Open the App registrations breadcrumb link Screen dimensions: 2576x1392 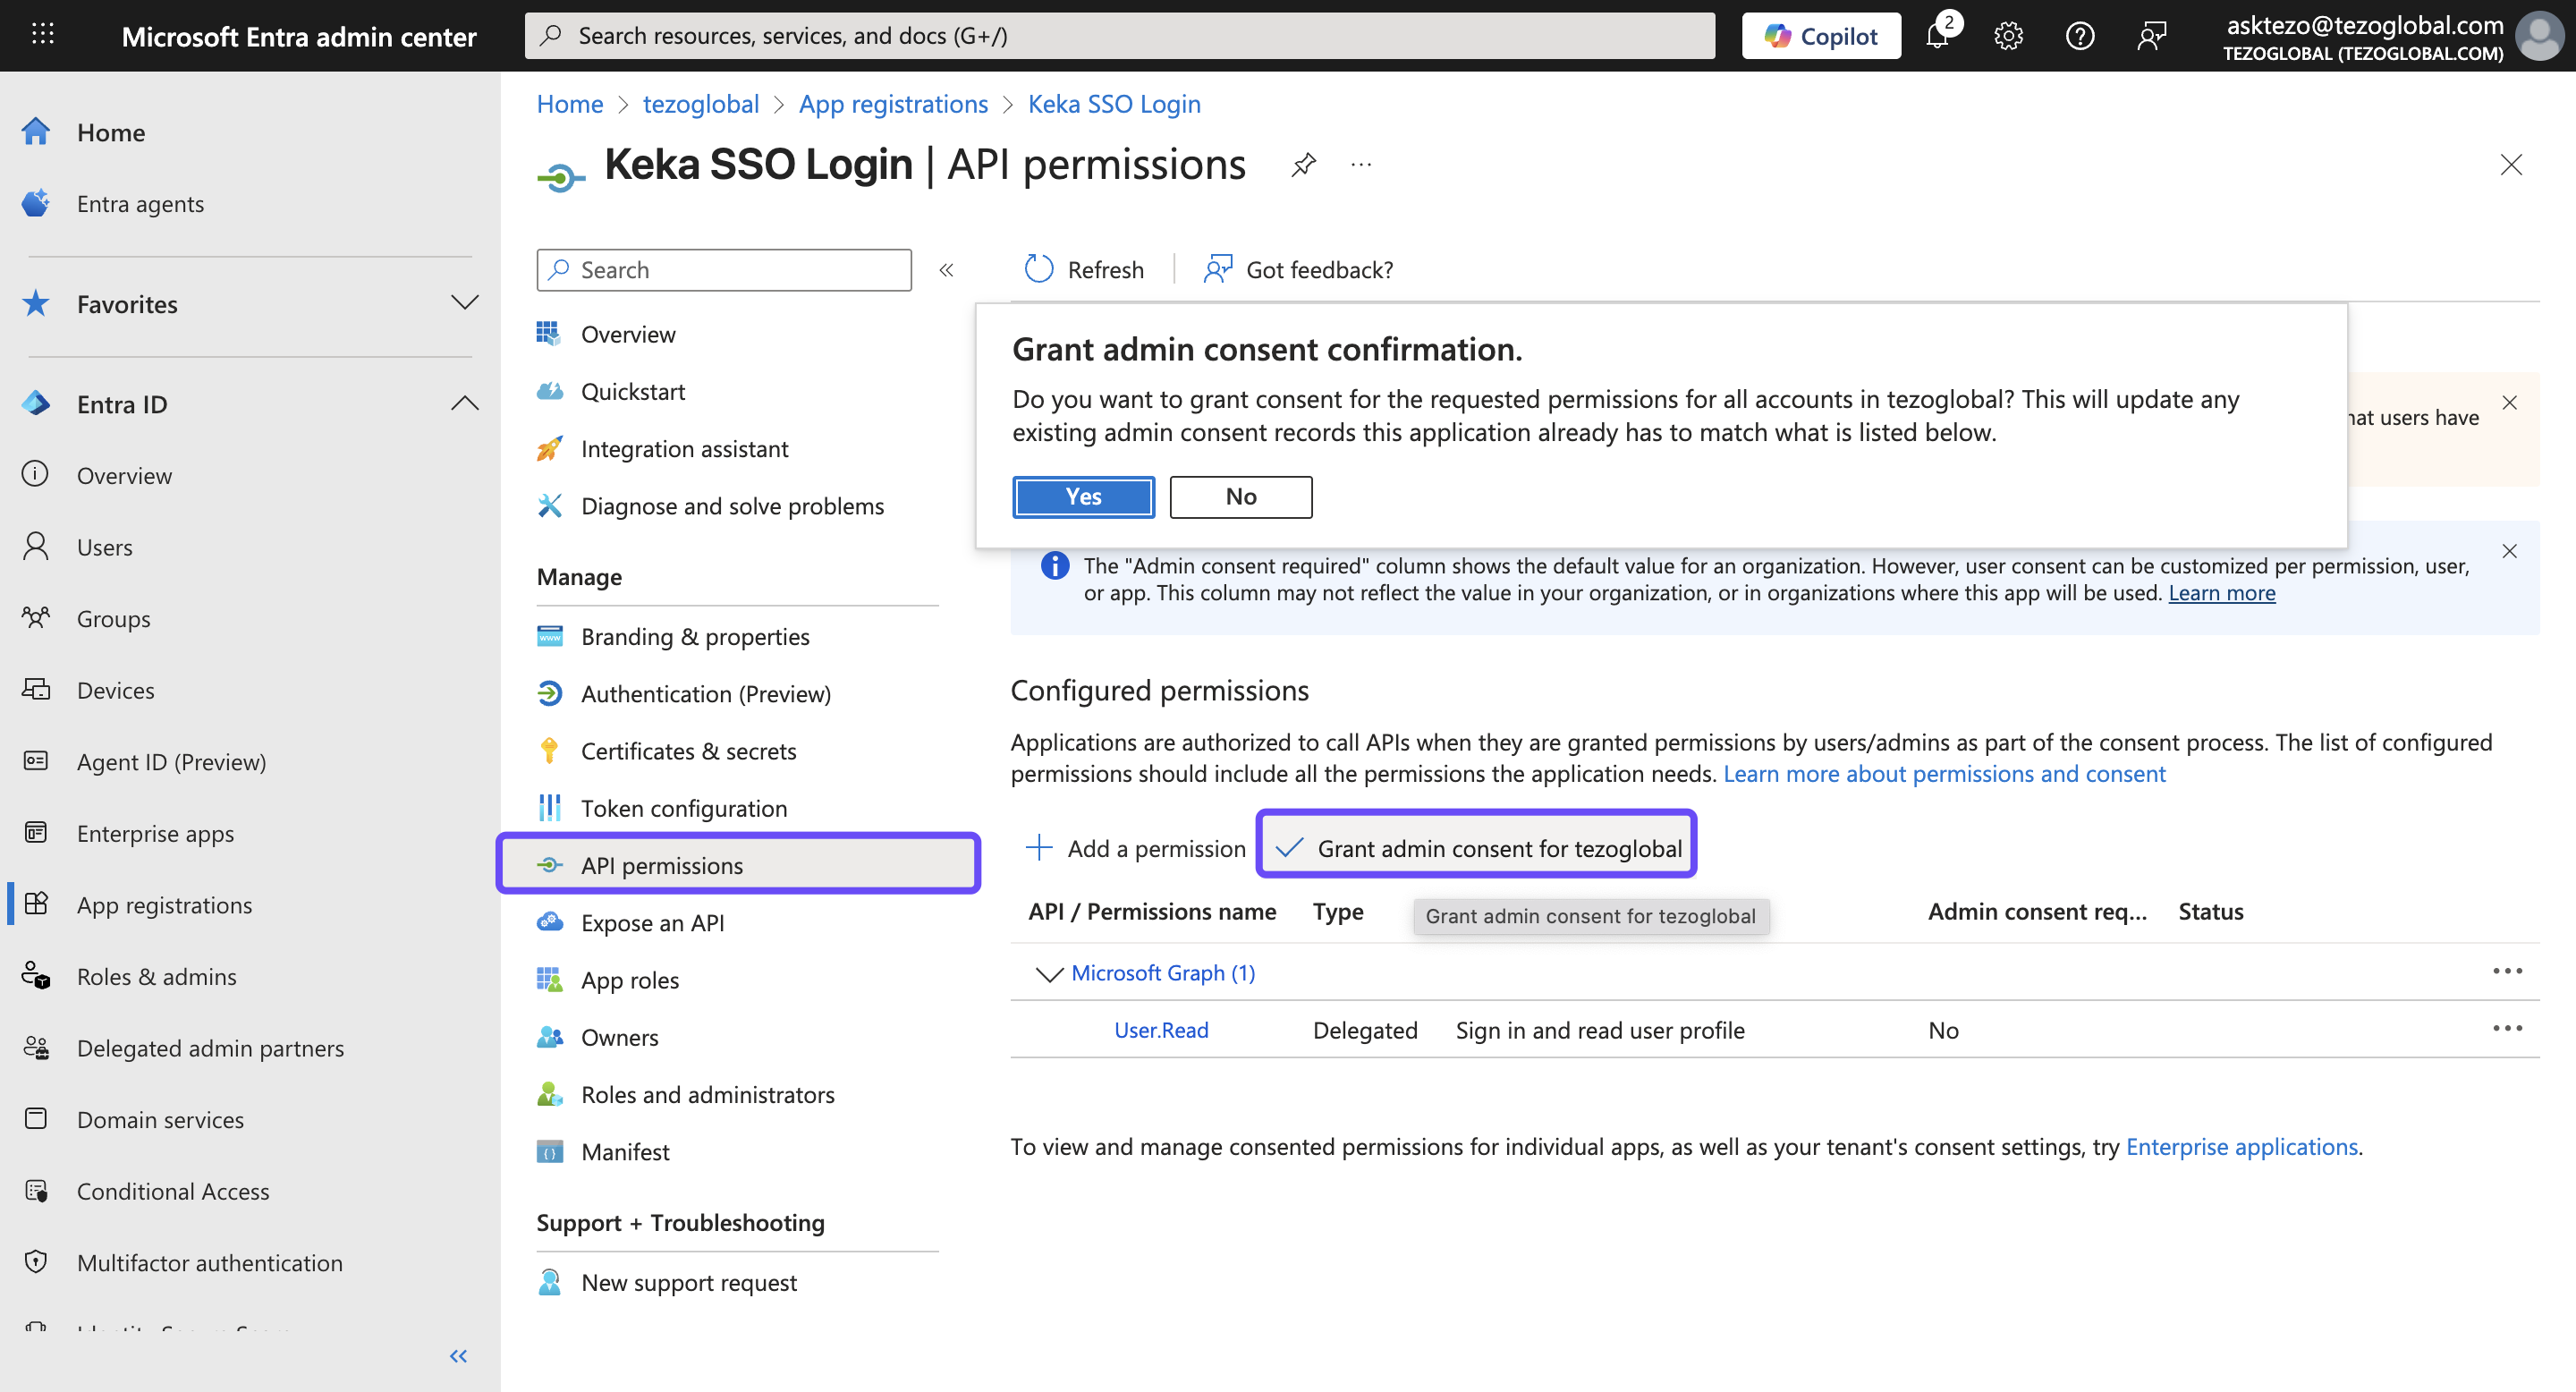coord(893,104)
